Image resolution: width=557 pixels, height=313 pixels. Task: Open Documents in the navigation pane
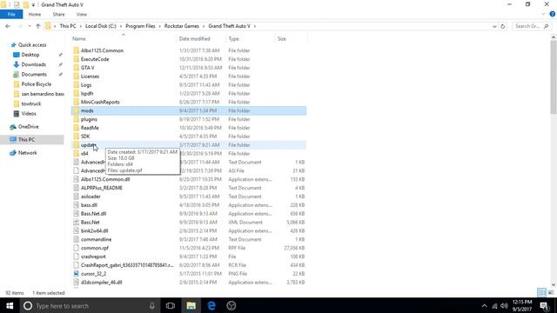point(34,75)
